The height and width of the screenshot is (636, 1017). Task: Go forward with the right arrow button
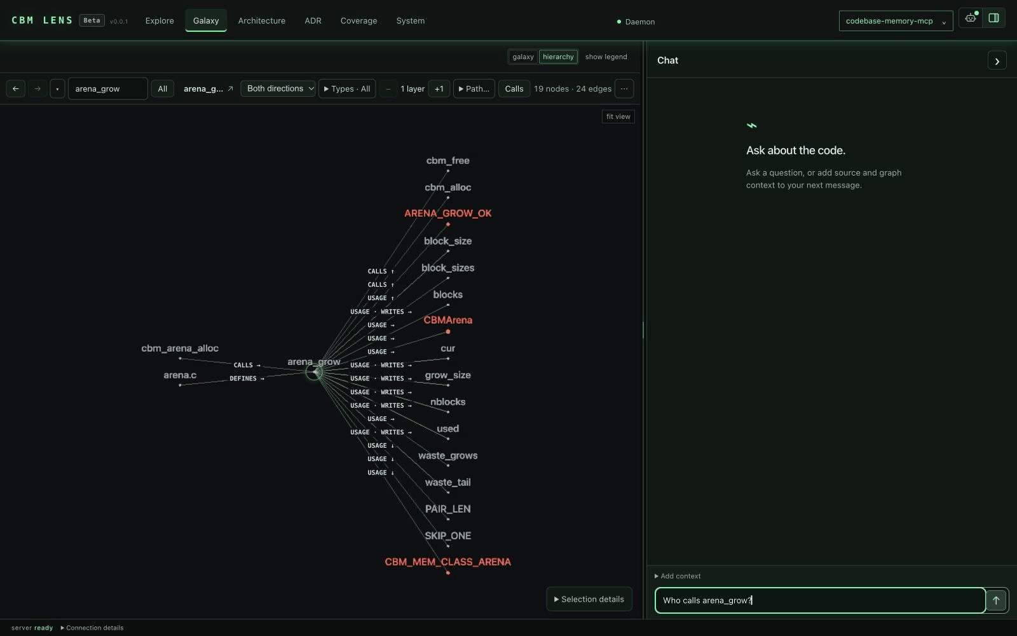click(38, 88)
